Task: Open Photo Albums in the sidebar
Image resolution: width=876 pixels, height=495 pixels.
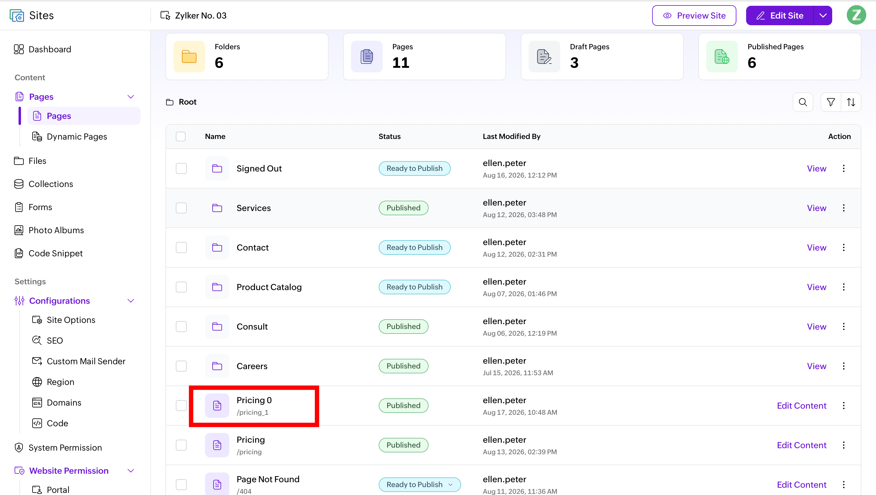Action: (x=49, y=230)
